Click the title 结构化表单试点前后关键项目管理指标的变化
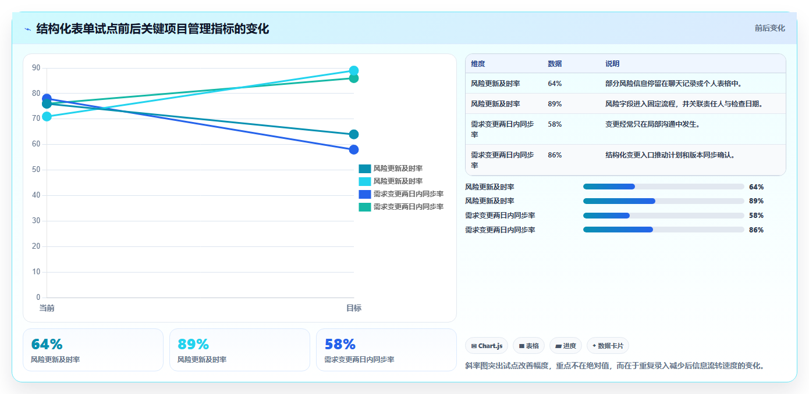The height and width of the screenshot is (394, 809). click(x=152, y=29)
